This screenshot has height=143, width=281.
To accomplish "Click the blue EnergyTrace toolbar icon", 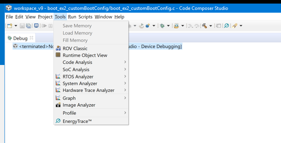I will (226, 26).
